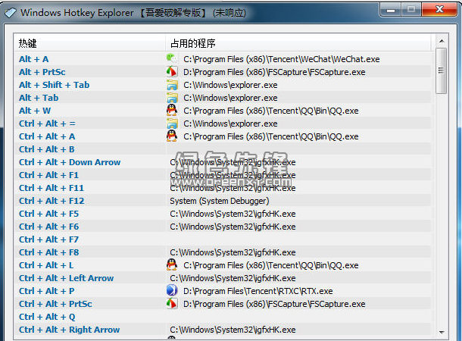This screenshot has height=341, width=462.
Task: Click the 占用的程序 column header
Action: point(298,43)
